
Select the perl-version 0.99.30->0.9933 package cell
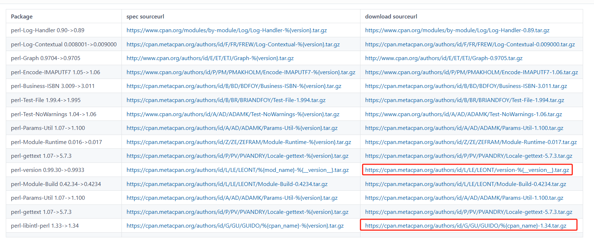(x=47, y=170)
